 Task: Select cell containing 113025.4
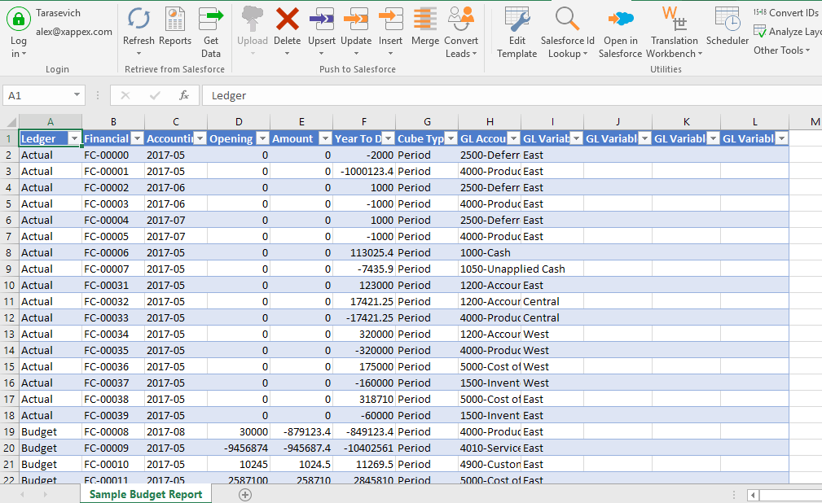[364, 252]
